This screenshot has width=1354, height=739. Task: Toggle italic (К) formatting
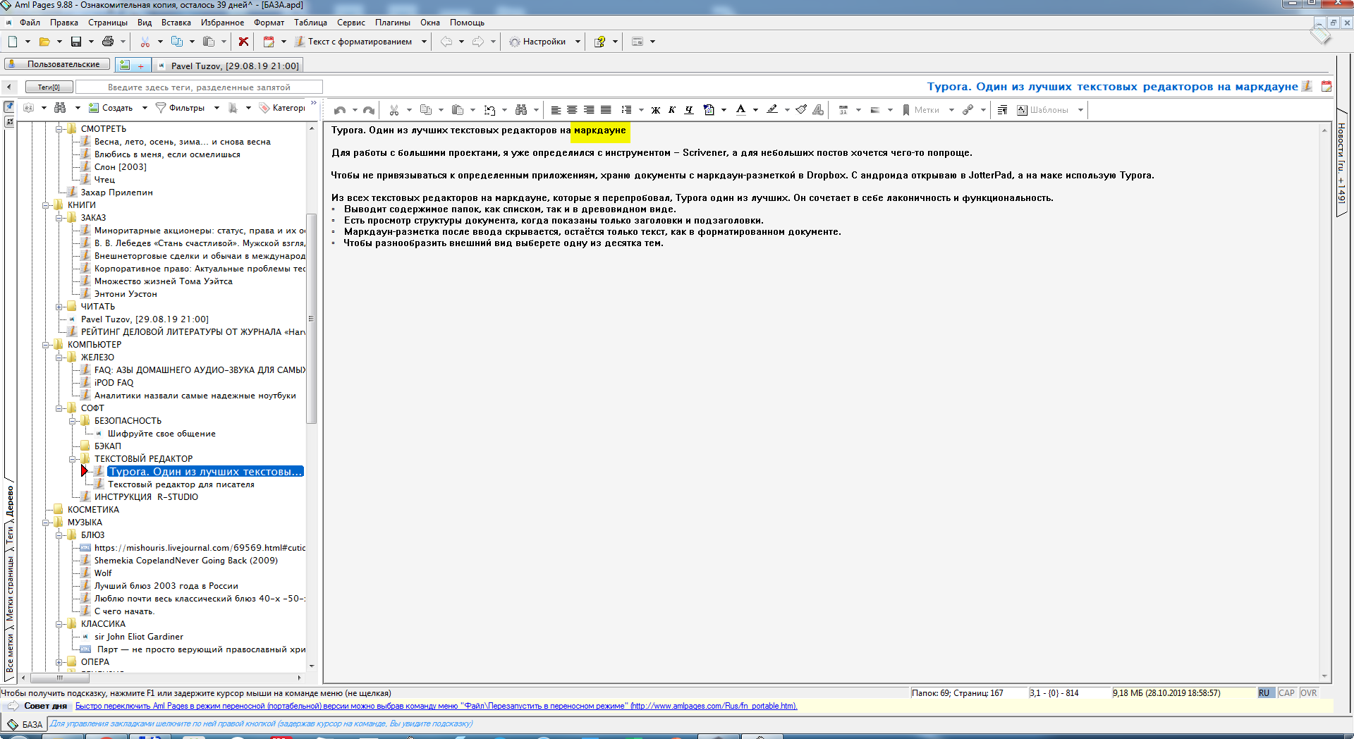(x=672, y=110)
